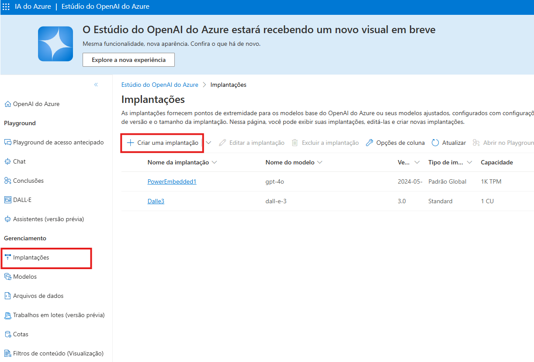Click Explore a nova experiência button
Viewport: 534px width, 362px height.
(128, 60)
